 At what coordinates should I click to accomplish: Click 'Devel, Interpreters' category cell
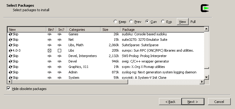pos(83,56)
